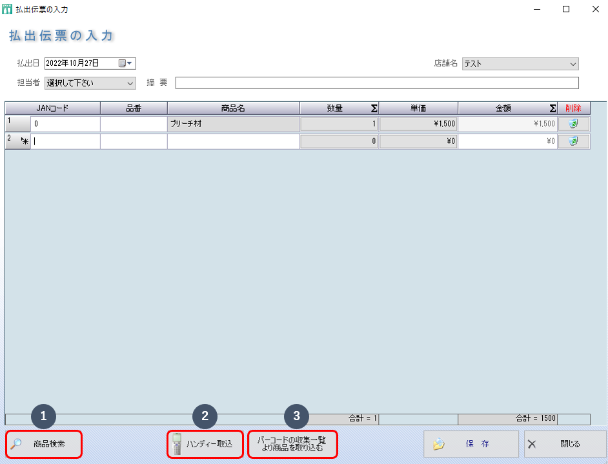
Task: Click the 商品名 column header
Action: coord(233,108)
